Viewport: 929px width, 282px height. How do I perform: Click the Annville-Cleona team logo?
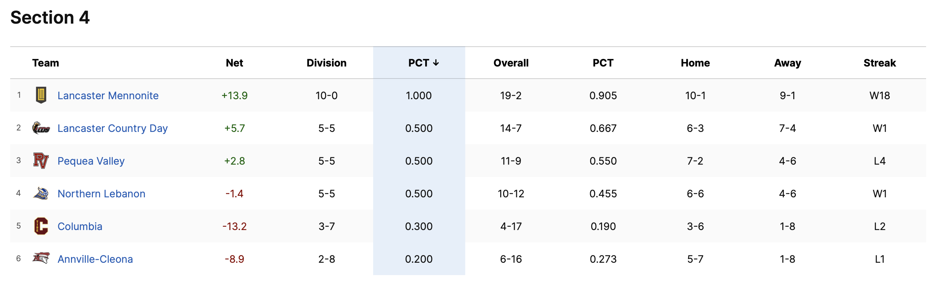41,258
